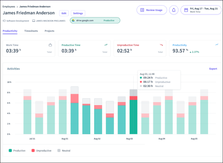Click the red downtrend icon on Unproductive Time

tap(161, 45)
